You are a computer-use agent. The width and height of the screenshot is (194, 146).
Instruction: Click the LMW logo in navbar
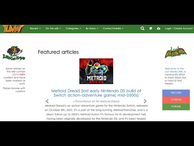pyautogui.click(x=14, y=29)
